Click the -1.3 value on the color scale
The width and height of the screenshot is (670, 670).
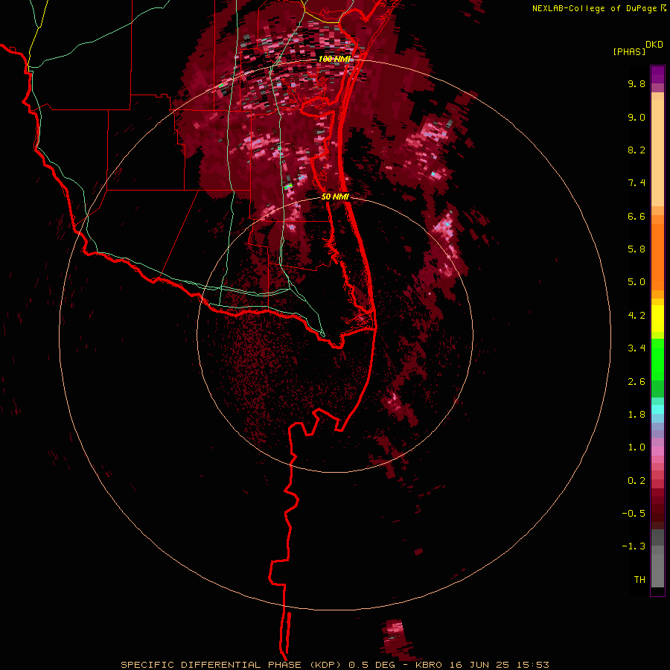coord(634,546)
